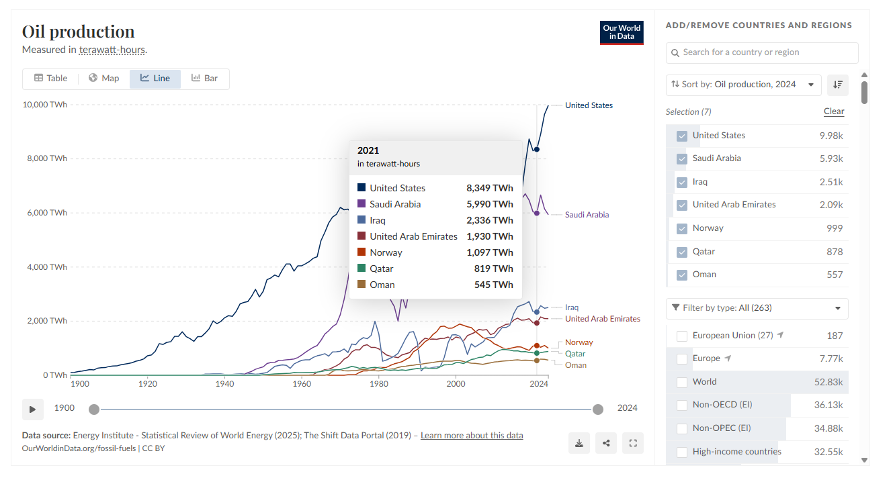Expand the Filter by type dropdown

pyautogui.click(x=757, y=308)
